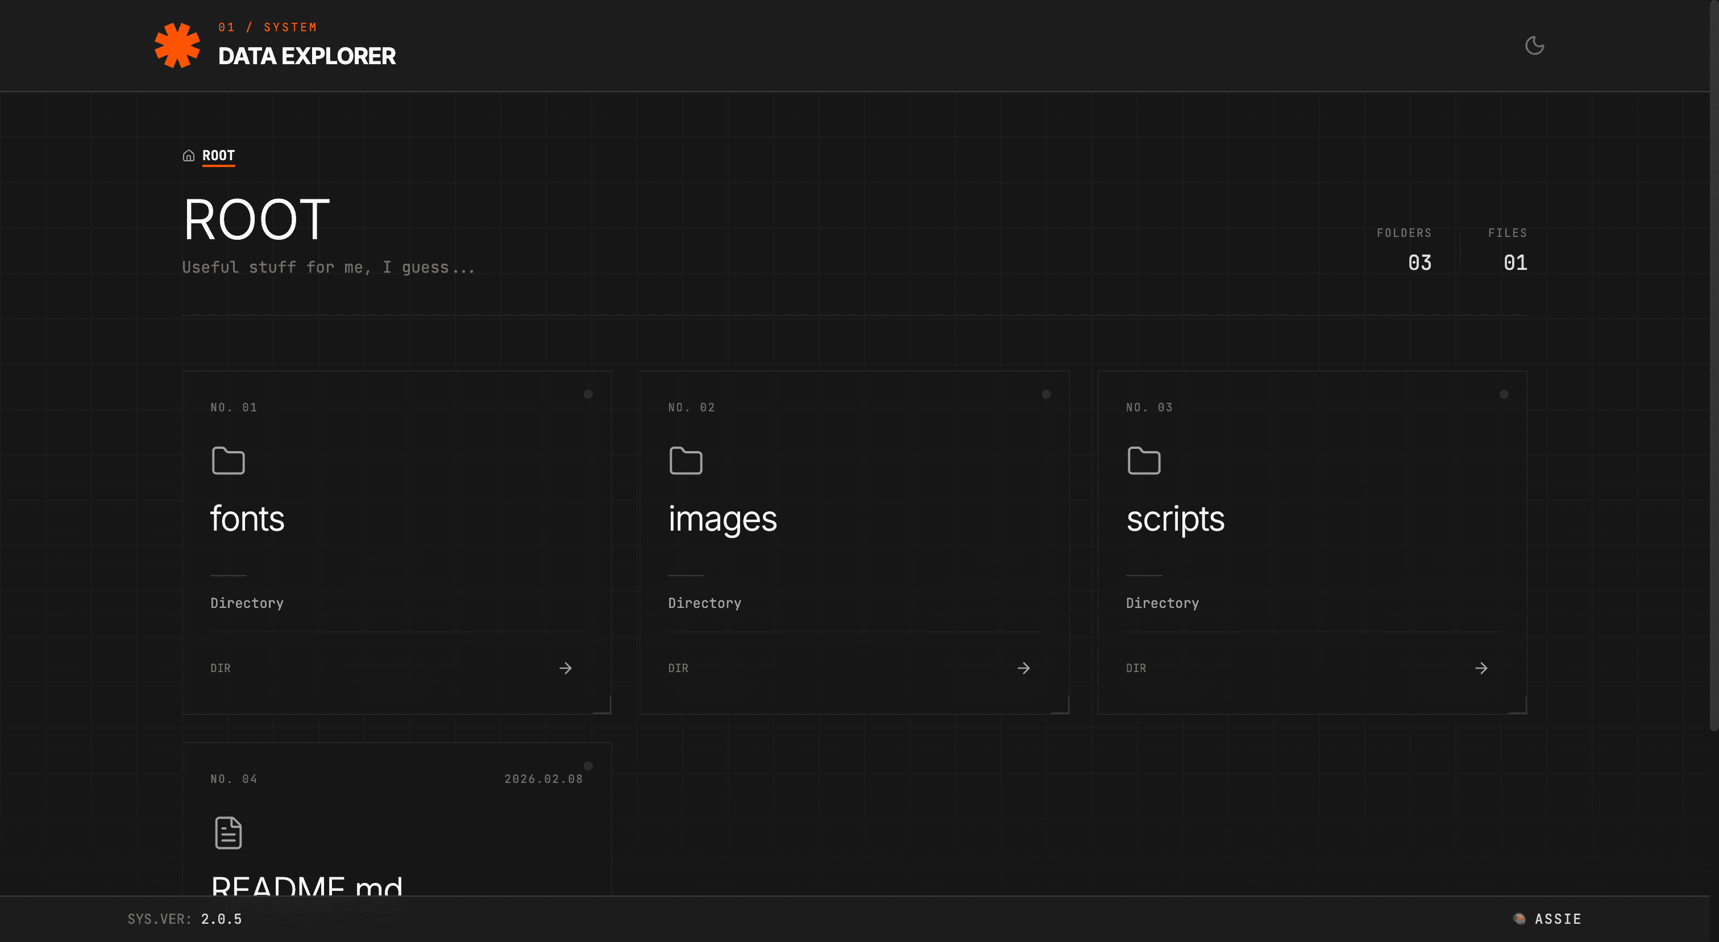Image resolution: width=1719 pixels, height=942 pixels.
Task: Toggle dark mode with the moon icon
Action: (1534, 45)
